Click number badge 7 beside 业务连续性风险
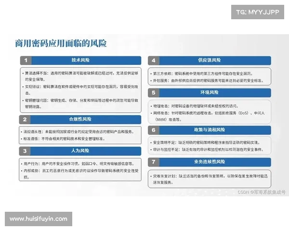This screenshot has width=289, height=231. click(154, 162)
